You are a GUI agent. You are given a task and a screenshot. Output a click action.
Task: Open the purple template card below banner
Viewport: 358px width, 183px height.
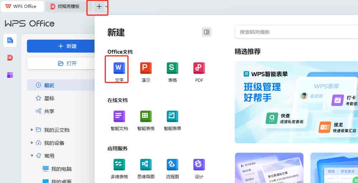tap(269, 168)
